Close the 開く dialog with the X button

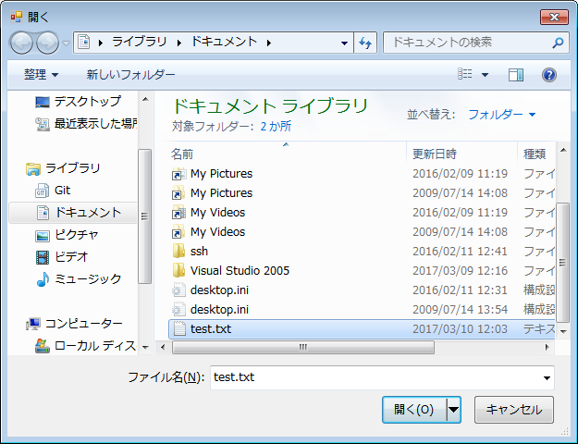(554, 17)
